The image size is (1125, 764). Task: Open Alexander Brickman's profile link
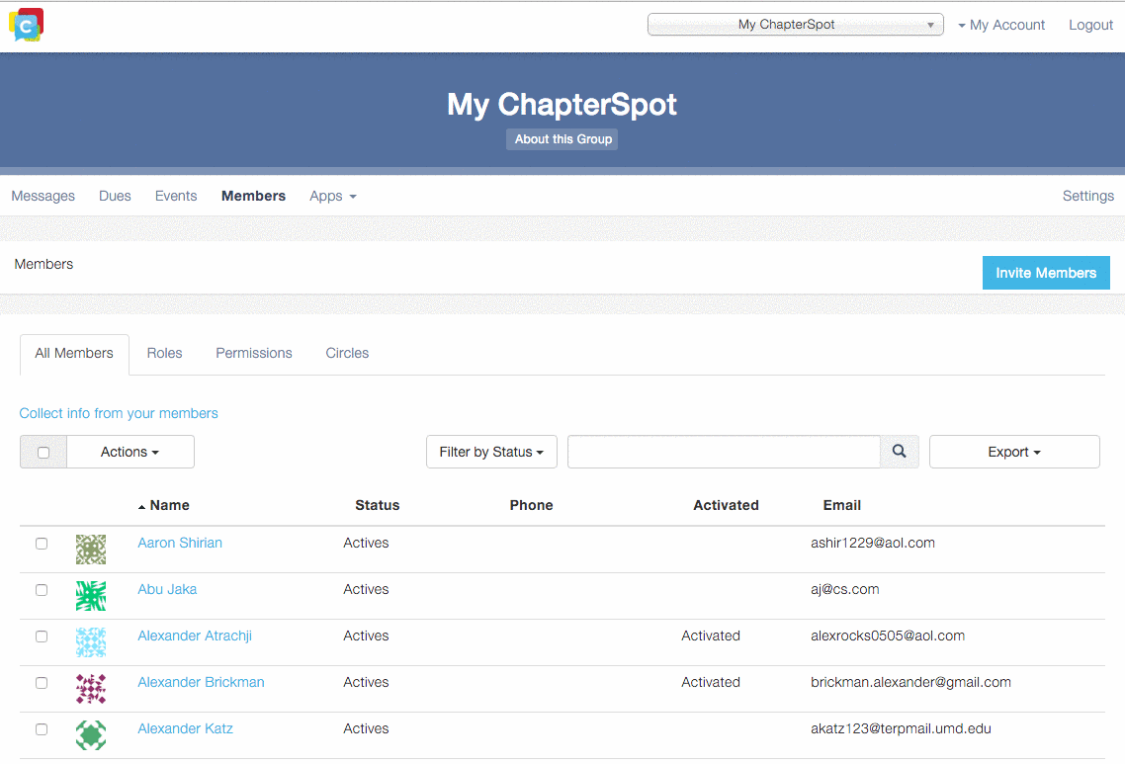201,682
